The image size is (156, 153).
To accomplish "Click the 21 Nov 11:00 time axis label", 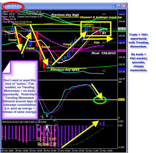I will click(92, 151).
